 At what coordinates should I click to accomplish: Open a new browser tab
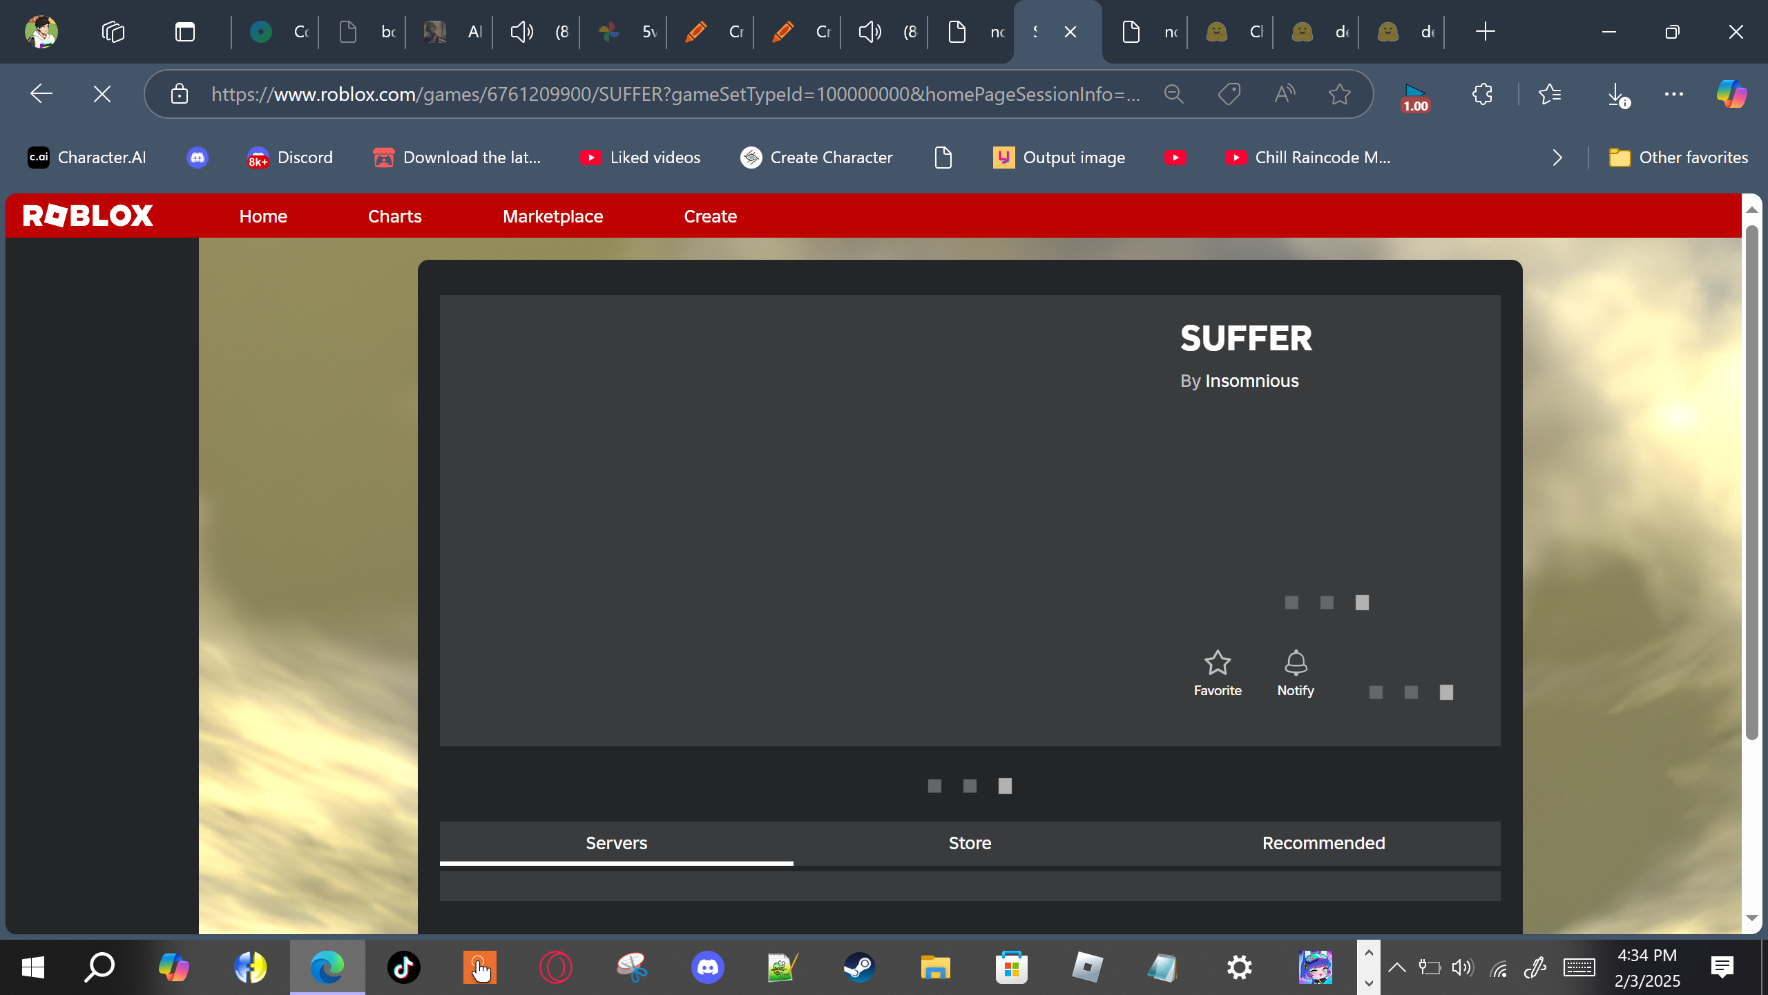[1485, 32]
